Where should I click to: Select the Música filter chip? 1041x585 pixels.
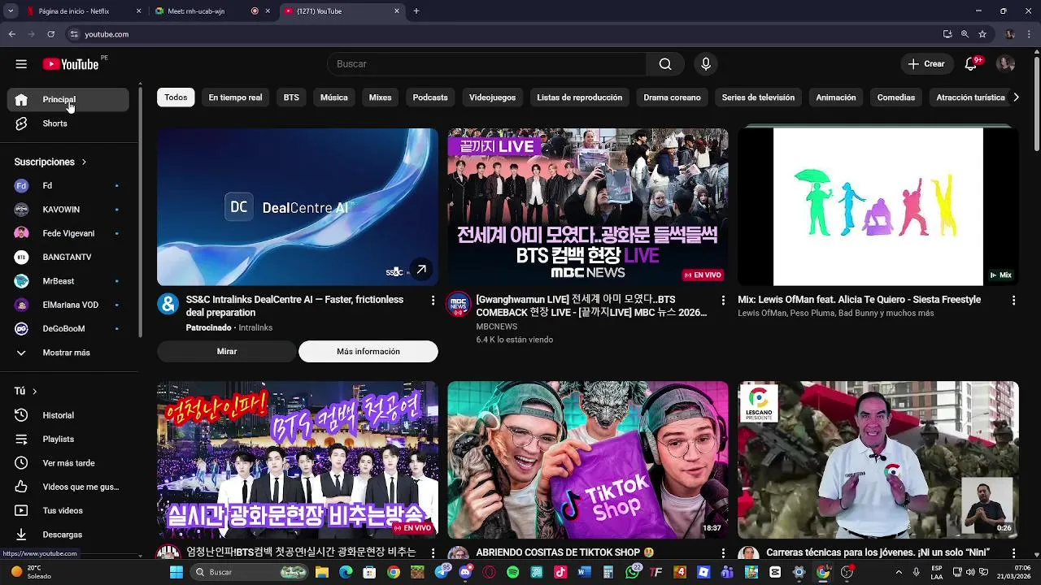334,97
